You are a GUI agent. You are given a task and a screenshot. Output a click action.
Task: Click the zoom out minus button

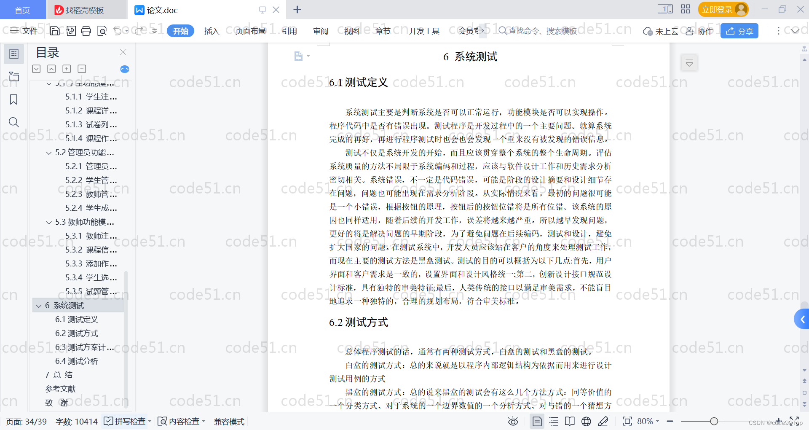coord(670,421)
